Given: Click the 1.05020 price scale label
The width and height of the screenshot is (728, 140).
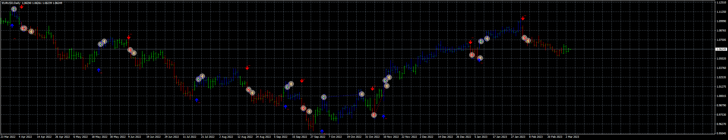Looking at the screenshot, I should coord(721,59).
